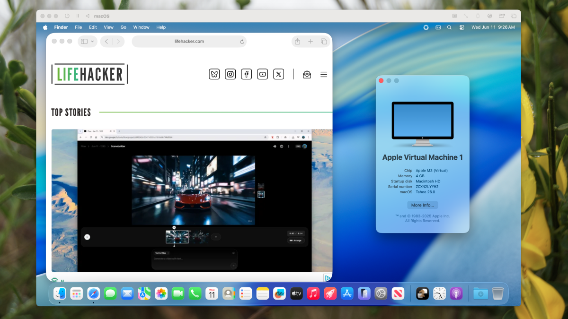This screenshot has width=568, height=319.
Task: Show Safari's tab overview
Action: click(x=324, y=42)
